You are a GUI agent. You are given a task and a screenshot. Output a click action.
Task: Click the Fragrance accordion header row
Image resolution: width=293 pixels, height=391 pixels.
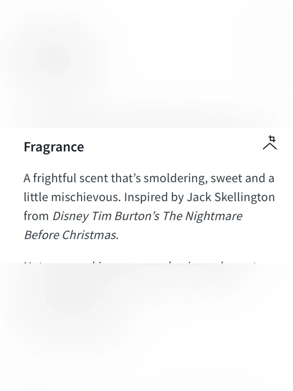coord(146,147)
